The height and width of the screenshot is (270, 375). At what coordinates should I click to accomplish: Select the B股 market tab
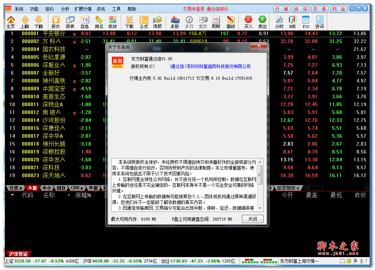coord(94,188)
